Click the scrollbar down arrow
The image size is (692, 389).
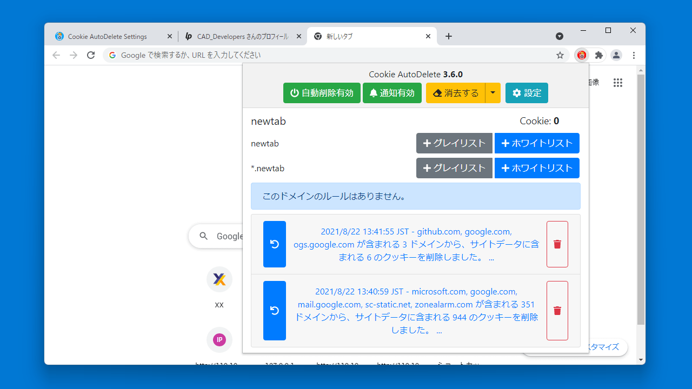click(x=641, y=360)
